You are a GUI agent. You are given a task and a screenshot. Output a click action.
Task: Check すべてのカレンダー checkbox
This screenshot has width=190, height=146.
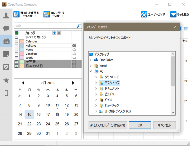[x=17, y=37]
